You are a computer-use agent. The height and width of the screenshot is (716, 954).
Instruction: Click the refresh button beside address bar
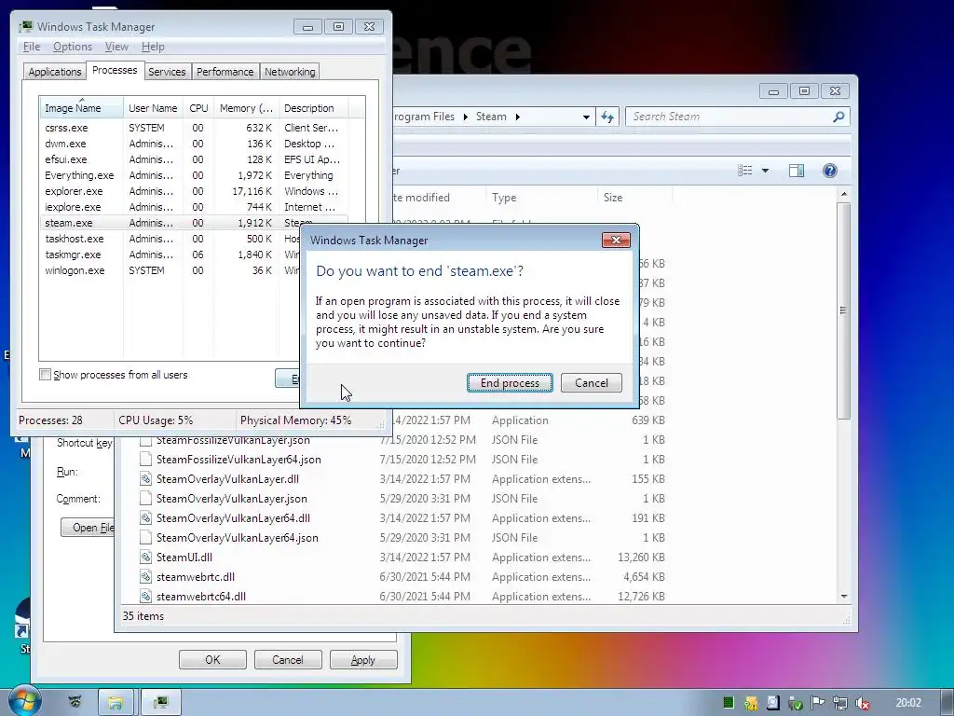click(x=607, y=117)
